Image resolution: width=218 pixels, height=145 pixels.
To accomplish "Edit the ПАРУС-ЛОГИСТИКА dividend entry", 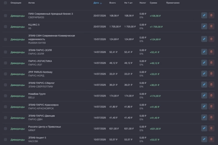I will [204, 63].
